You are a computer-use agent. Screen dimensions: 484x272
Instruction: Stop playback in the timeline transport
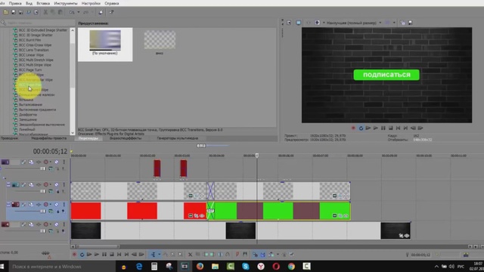tap(112, 255)
